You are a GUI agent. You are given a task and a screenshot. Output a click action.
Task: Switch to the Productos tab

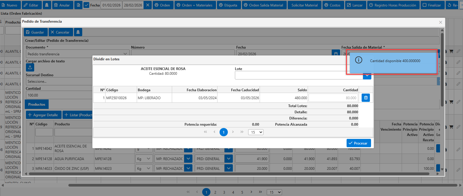(37, 104)
